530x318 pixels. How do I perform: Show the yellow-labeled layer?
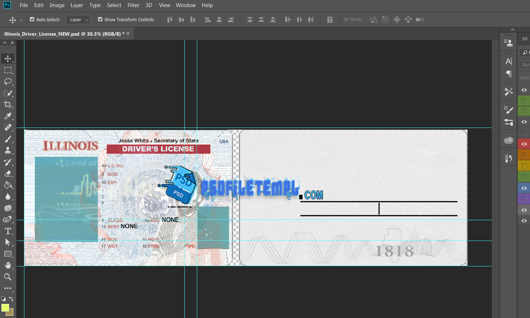pos(524,166)
